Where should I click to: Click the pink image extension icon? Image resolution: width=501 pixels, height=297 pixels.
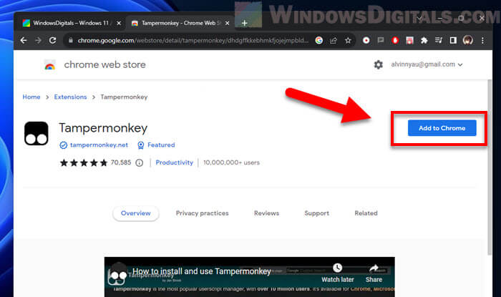tap(409, 40)
